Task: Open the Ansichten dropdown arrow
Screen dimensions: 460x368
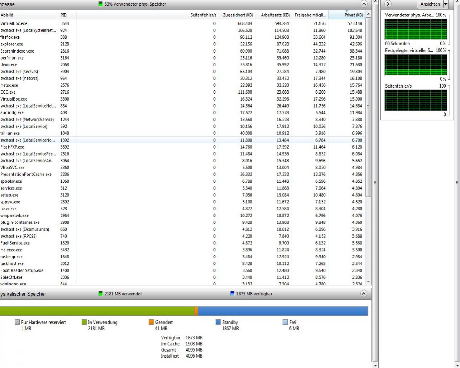Action: pyautogui.click(x=446, y=4)
